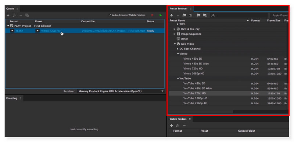Click the Web Video globe icon
The image size is (294, 142).
click(x=178, y=44)
